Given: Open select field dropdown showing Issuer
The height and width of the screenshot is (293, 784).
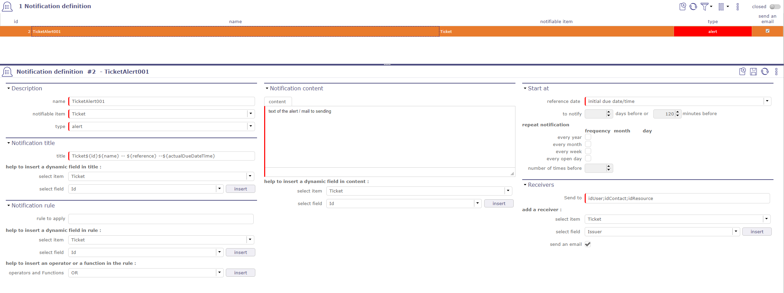Looking at the screenshot, I should 736,232.
